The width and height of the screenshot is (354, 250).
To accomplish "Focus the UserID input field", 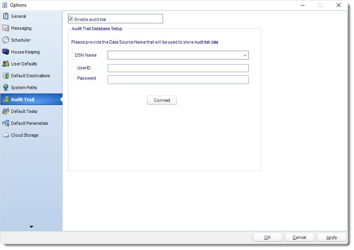I will (x=178, y=68).
